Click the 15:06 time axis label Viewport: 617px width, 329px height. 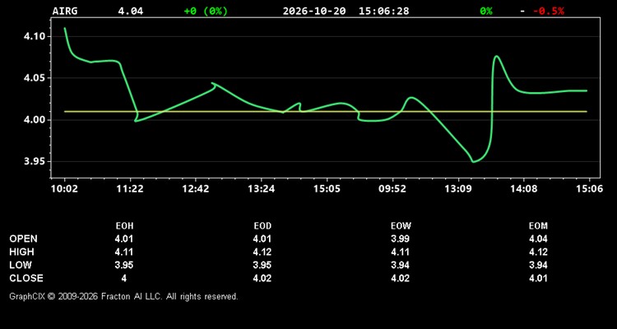pyautogui.click(x=589, y=189)
